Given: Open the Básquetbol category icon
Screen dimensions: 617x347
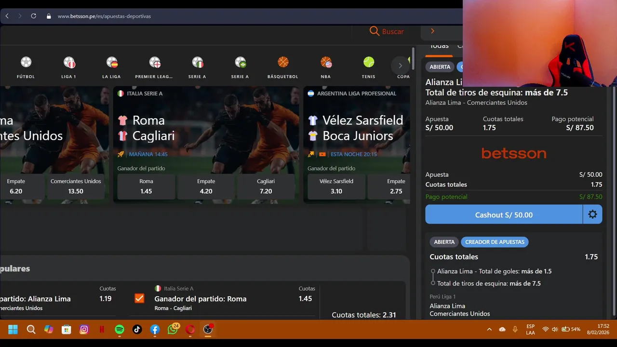Looking at the screenshot, I should pyautogui.click(x=283, y=62).
